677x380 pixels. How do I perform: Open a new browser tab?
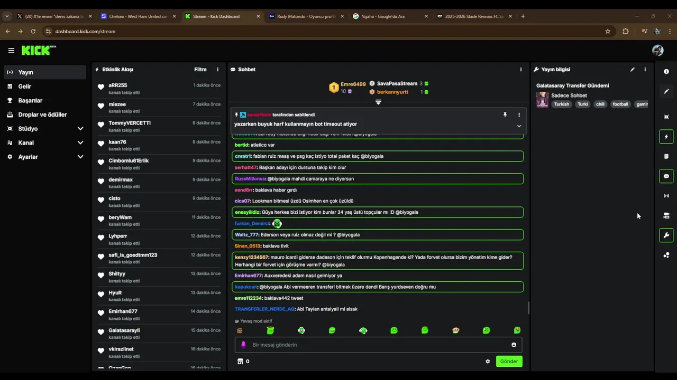pos(523,16)
